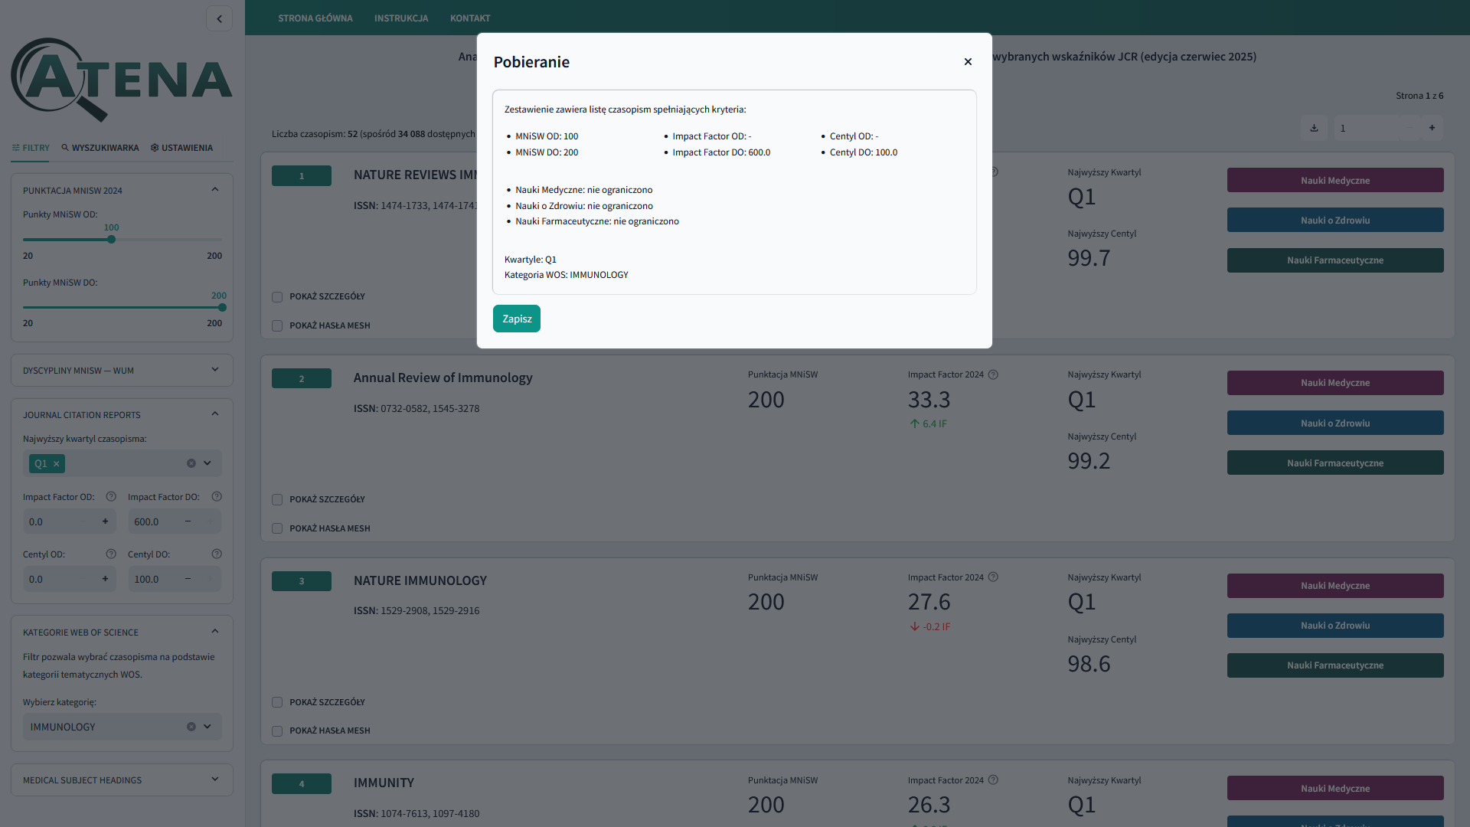Click the IMMUNITY journal title
The width and height of the screenshot is (1470, 827).
384,783
